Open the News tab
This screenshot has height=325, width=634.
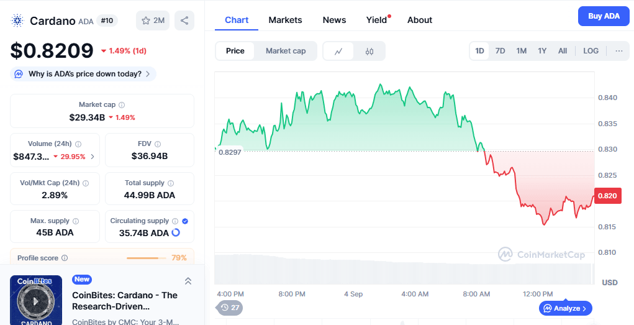pos(334,21)
